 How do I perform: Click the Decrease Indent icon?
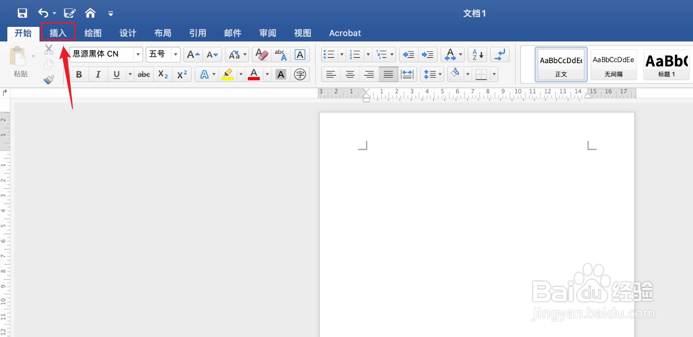(x=408, y=55)
